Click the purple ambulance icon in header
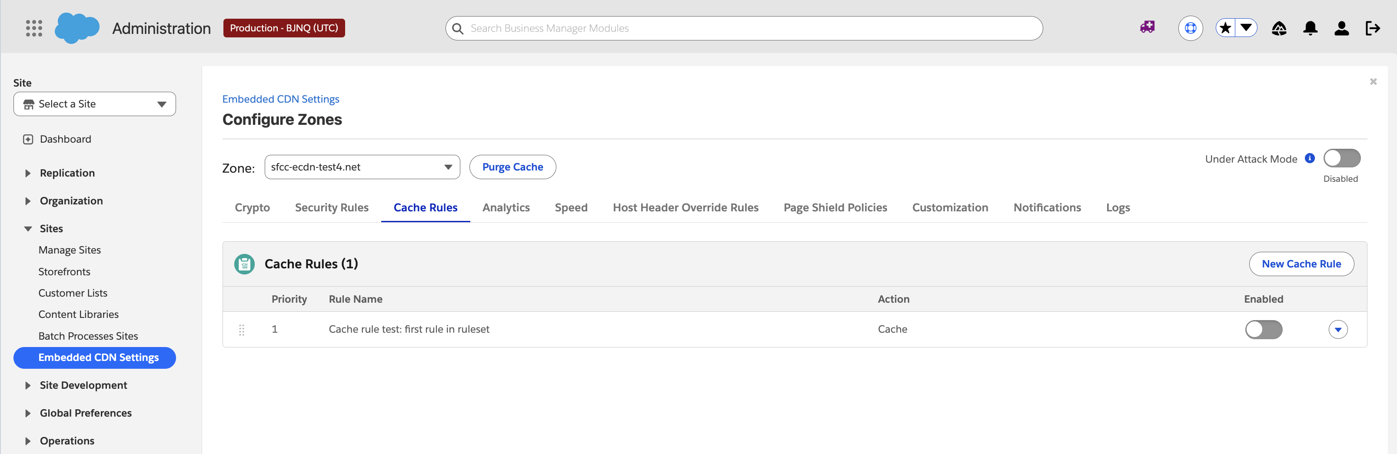1397x454 pixels. coord(1148,28)
